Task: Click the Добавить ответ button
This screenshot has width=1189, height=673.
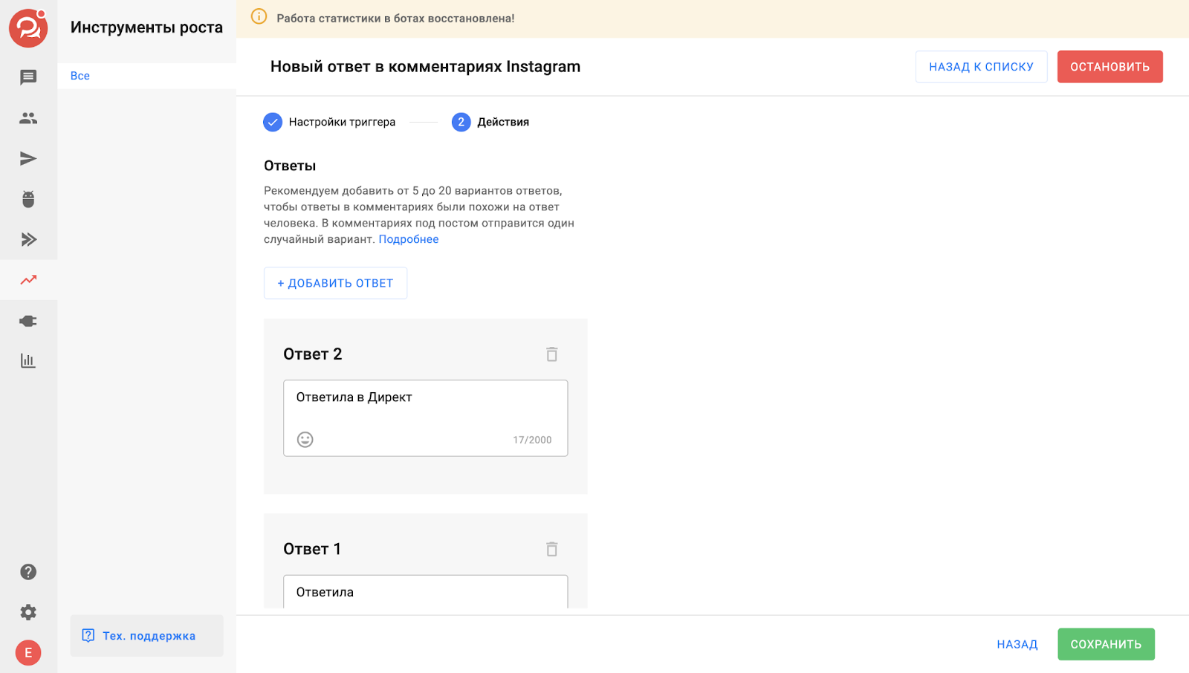Action: tap(335, 283)
